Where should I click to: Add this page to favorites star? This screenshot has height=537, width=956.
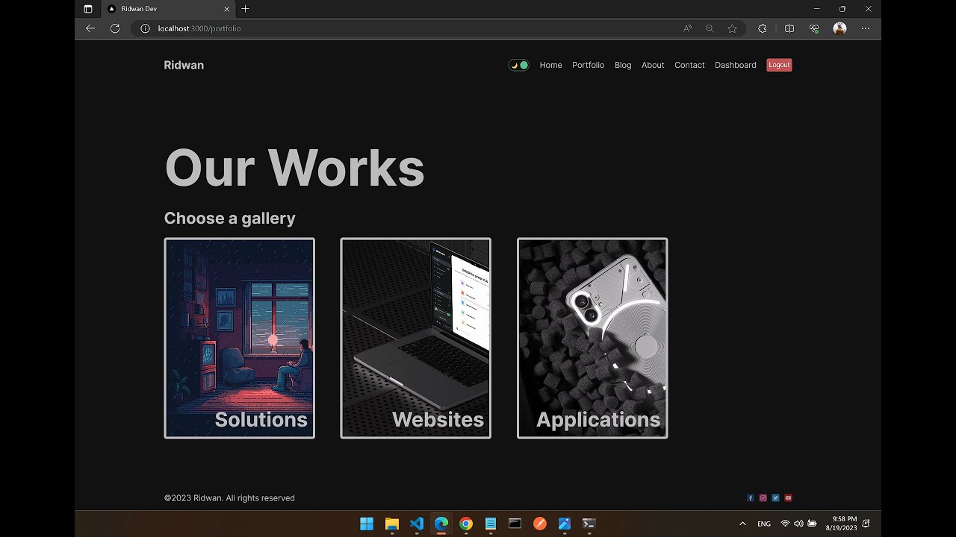click(x=732, y=28)
